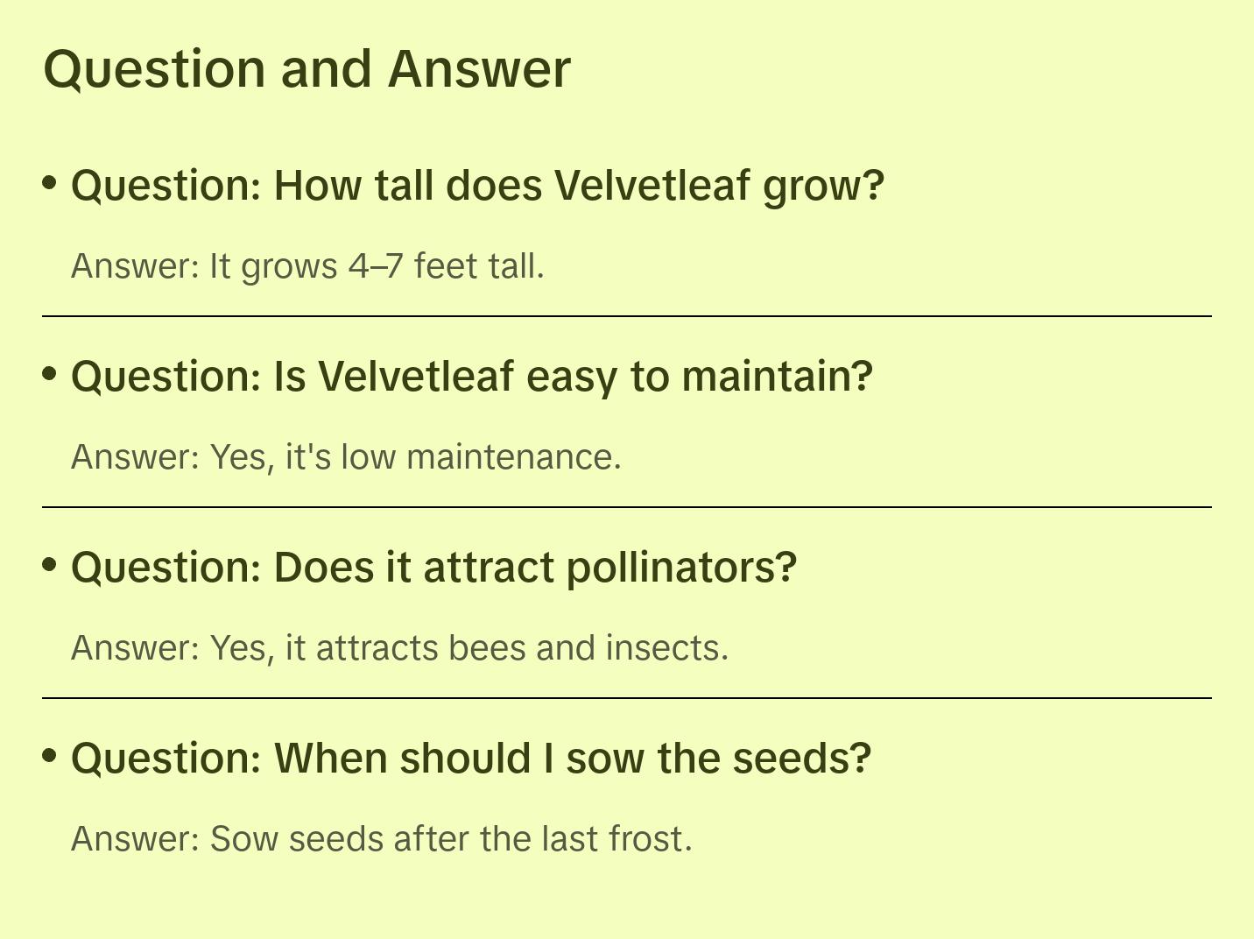Click the divider line below the low-maintenance answer

point(627,507)
